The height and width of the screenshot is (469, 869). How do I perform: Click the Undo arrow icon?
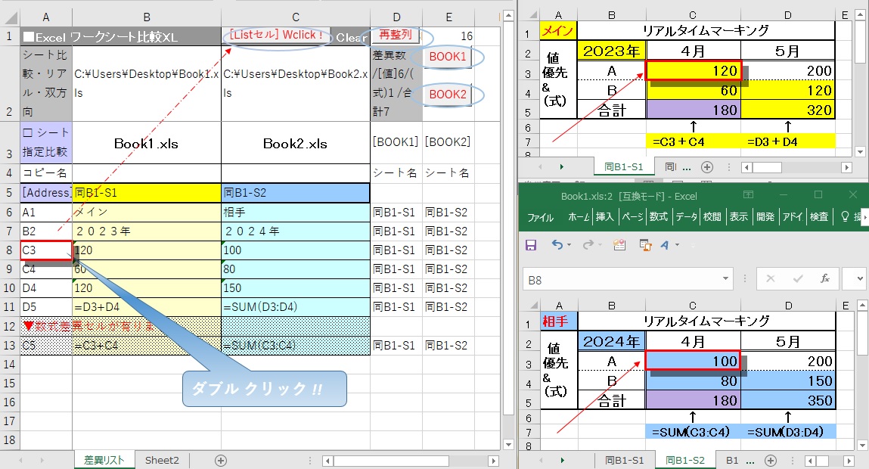tap(557, 244)
